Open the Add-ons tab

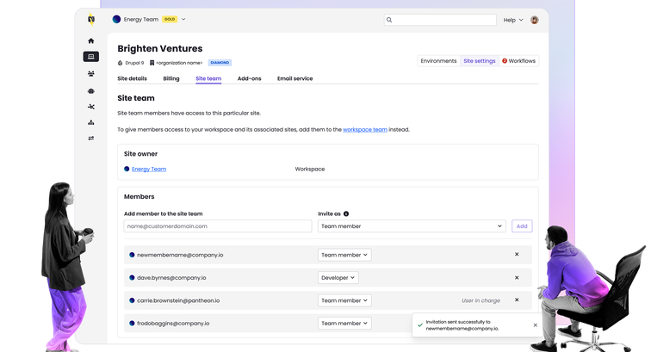pyautogui.click(x=249, y=78)
